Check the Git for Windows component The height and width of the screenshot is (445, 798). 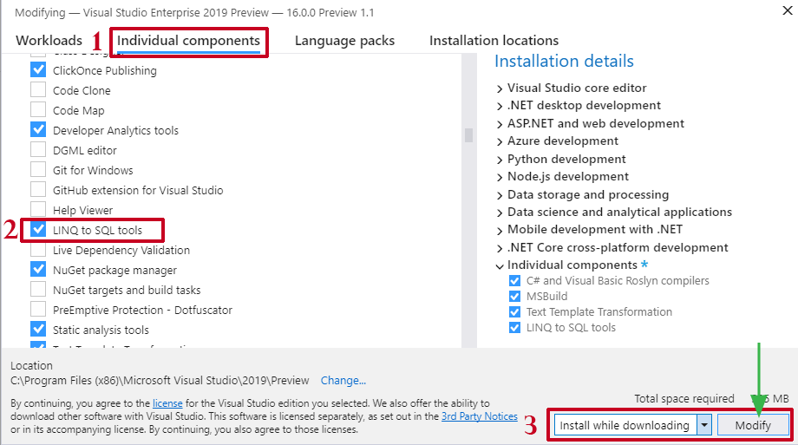point(38,170)
